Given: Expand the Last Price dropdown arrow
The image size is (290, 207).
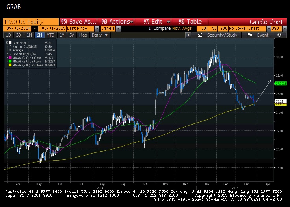Looking at the screenshot, I should pos(97,29).
